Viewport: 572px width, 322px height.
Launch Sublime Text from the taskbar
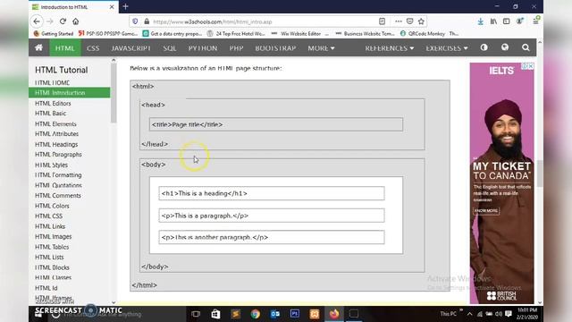[236, 314]
